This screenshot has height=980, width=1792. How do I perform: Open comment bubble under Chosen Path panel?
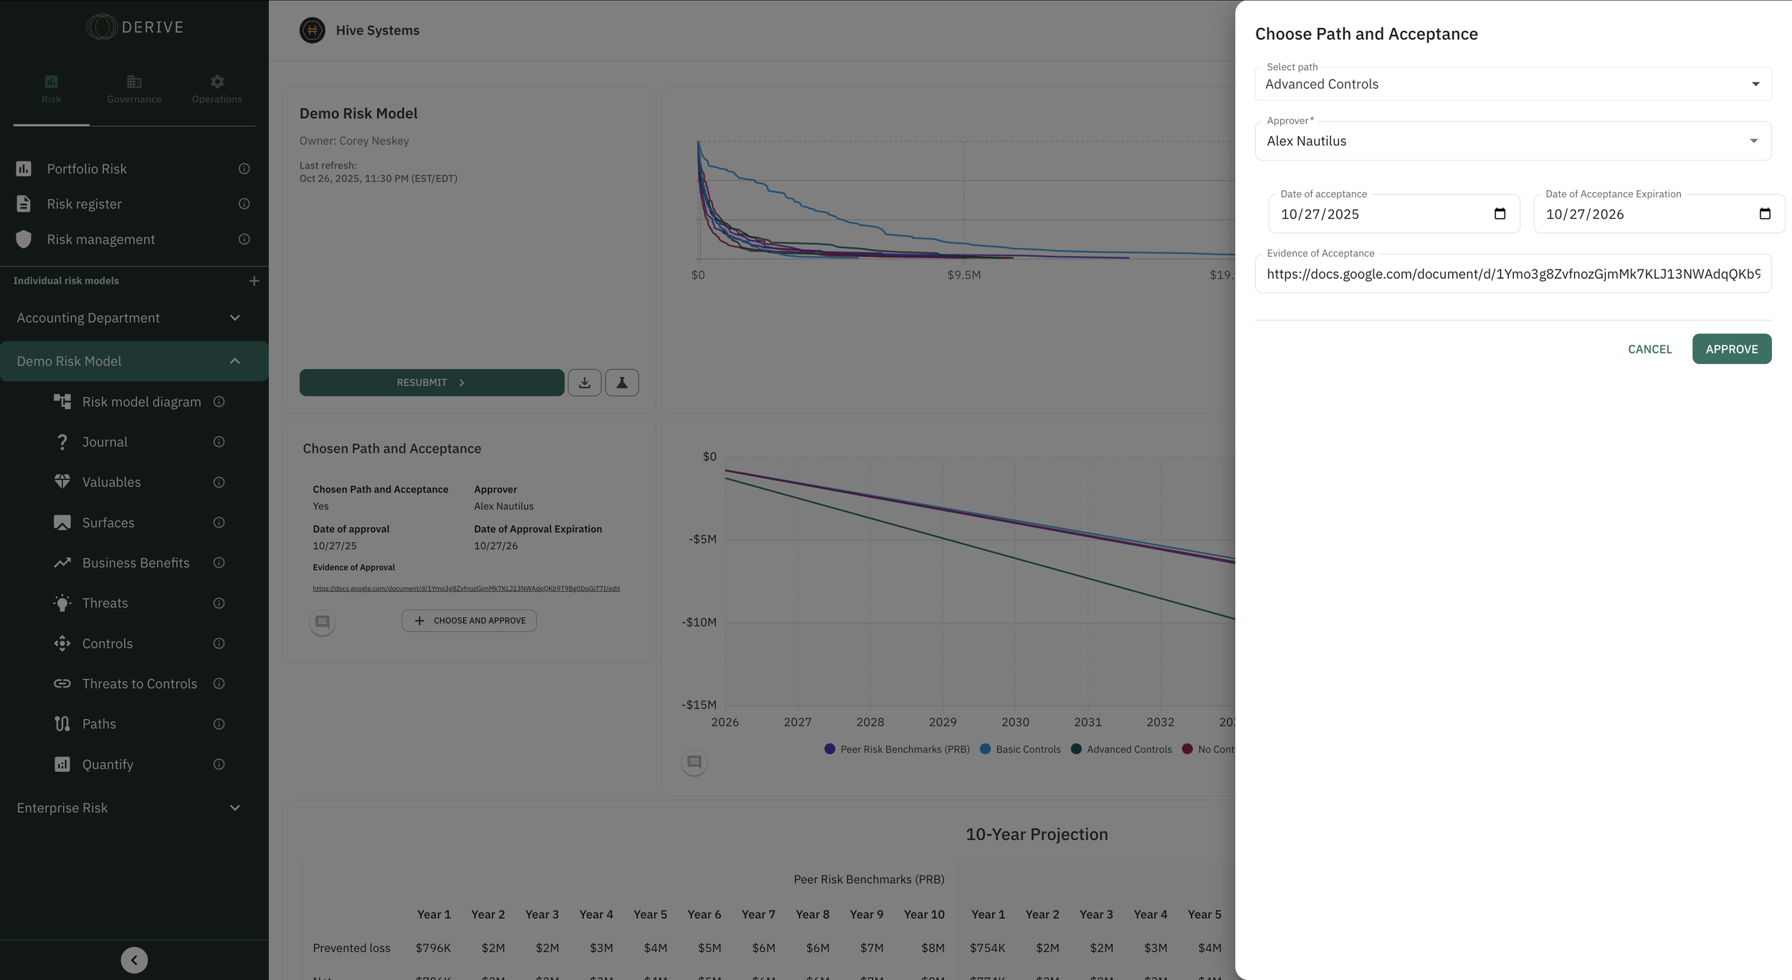pos(323,622)
